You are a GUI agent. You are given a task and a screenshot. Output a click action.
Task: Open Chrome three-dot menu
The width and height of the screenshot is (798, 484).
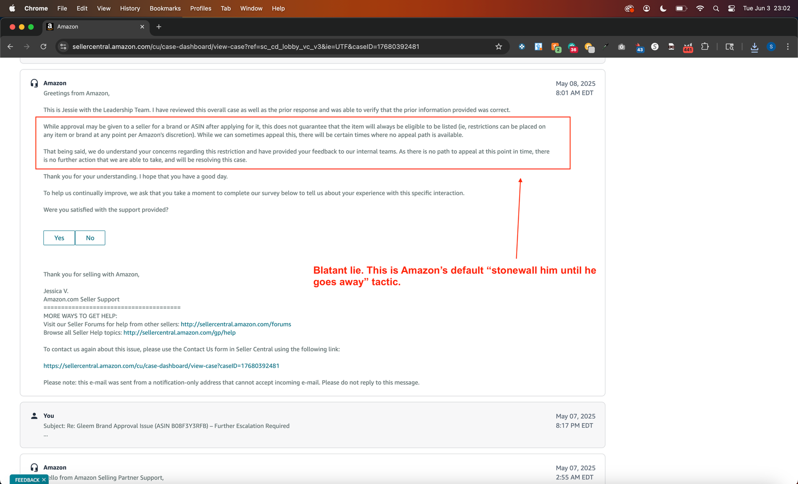(788, 46)
